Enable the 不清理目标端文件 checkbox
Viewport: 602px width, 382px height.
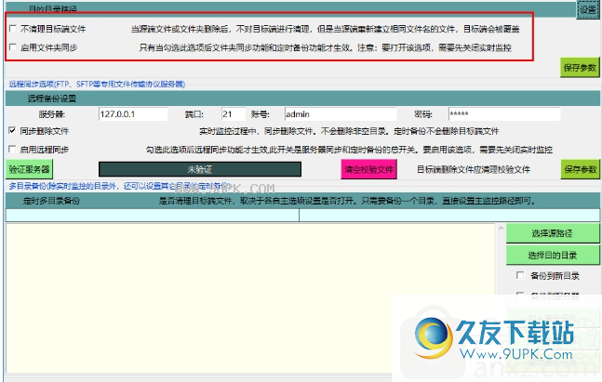point(13,29)
